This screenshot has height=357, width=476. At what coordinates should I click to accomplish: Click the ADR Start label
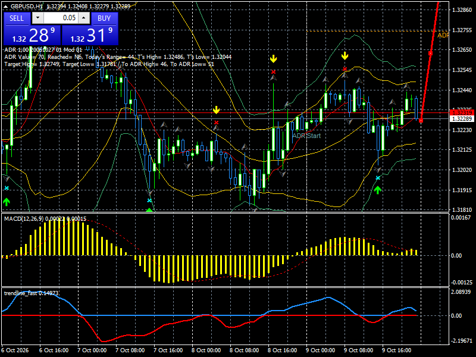(x=306, y=136)
